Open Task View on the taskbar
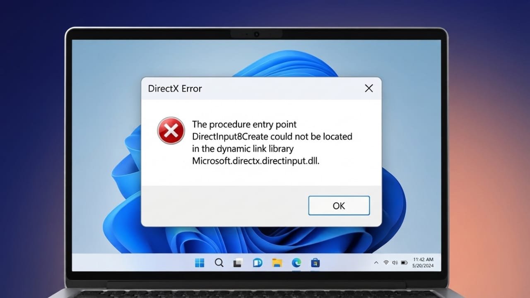This screenshot has height=298, width=530. point(238,263)
